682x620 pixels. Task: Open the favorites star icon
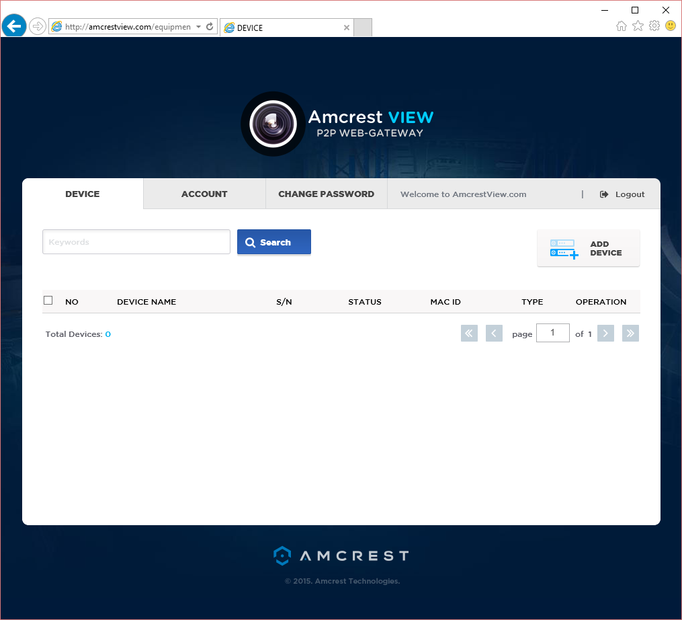638,26
